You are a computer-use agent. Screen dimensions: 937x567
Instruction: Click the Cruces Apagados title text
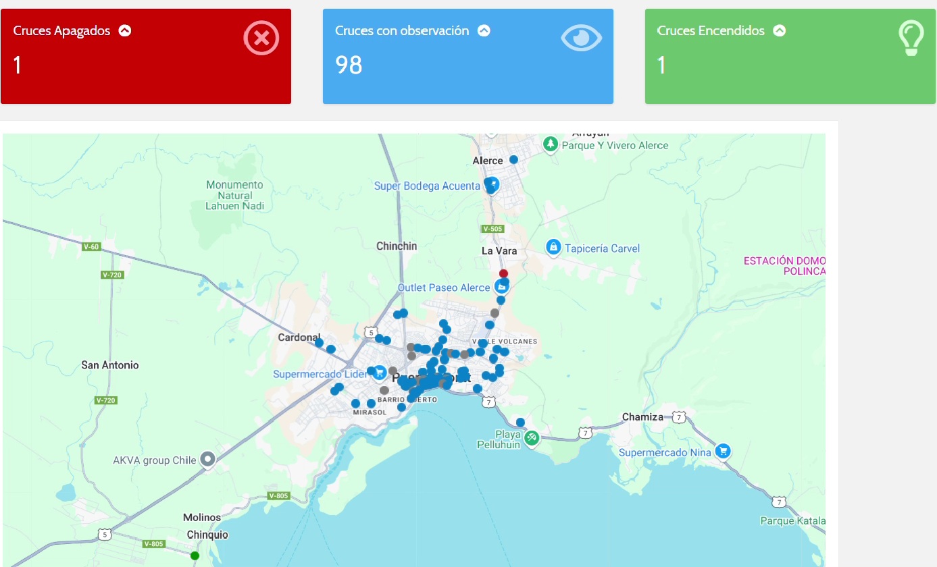pos(61,30)
